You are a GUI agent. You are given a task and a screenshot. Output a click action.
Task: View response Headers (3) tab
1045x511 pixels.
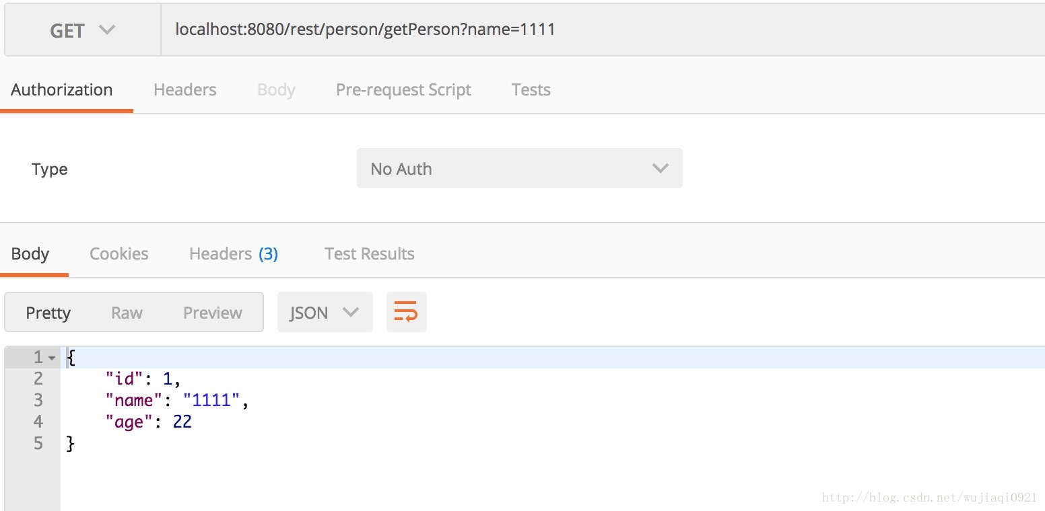pos(234,254)
